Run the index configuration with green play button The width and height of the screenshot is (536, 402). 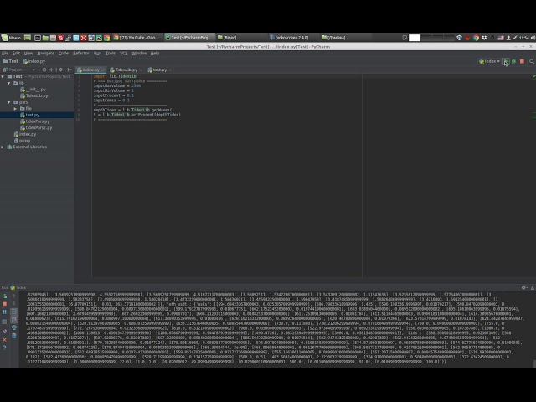[x=506, y=61]
